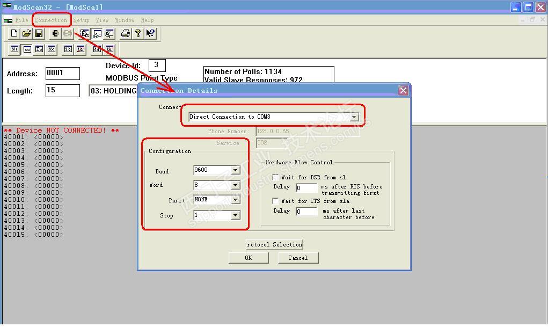Maximize the ModScan32 main window

[529, 7]
